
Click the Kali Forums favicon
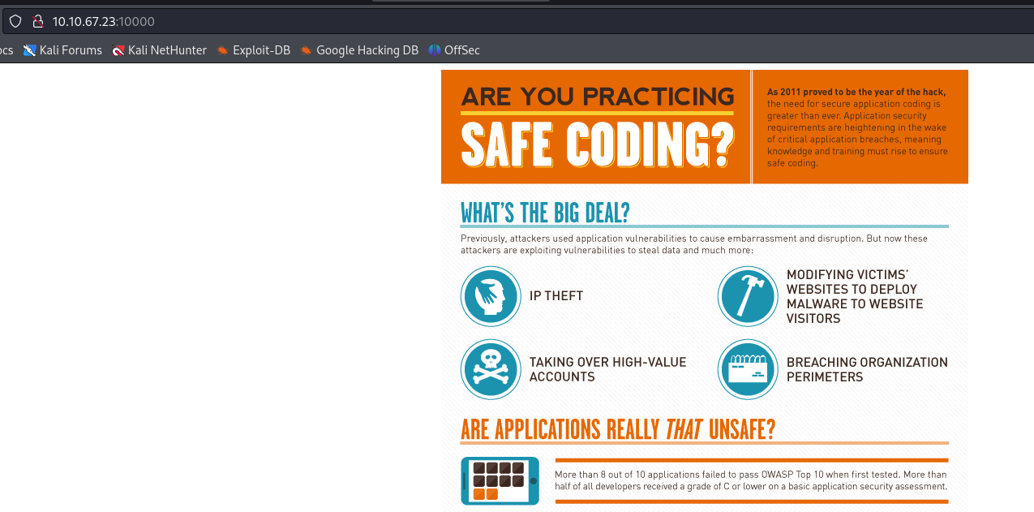[30, 50]
